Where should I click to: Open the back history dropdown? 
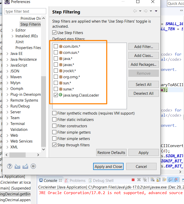[x=140, y=11]
